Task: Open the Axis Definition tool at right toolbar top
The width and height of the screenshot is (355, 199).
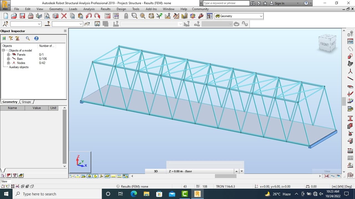Action: [350, 34]
